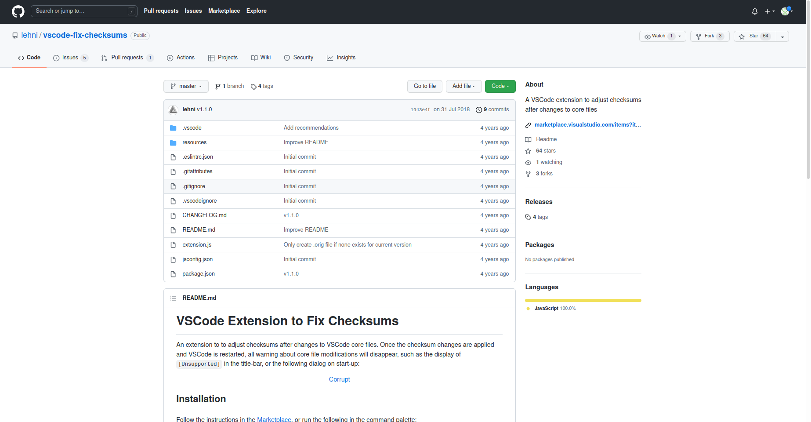Open the vscode-fix-checksums repo name link
Screen dimensions: 811x422
85,35
